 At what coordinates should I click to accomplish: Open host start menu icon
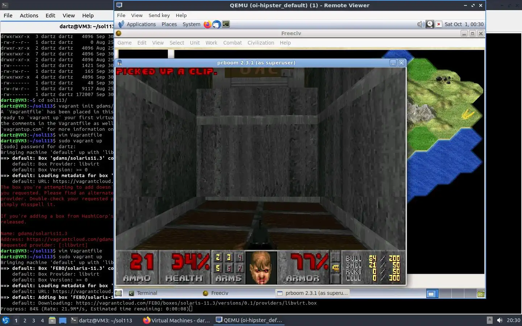point(5,320)
